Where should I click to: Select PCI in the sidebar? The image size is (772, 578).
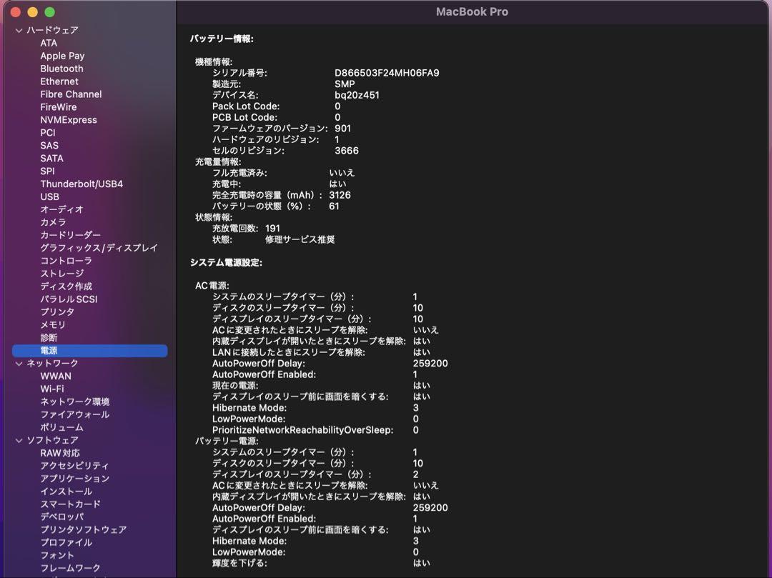click(48, 133)
